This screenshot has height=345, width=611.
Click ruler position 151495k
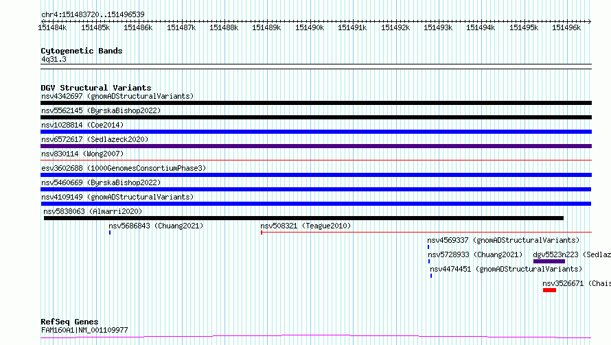point(524,28)
